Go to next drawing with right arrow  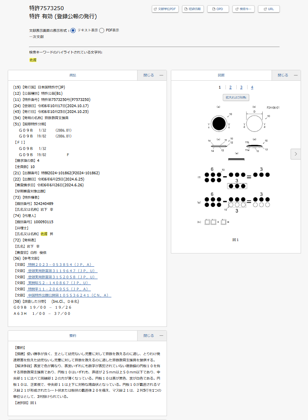296,154
